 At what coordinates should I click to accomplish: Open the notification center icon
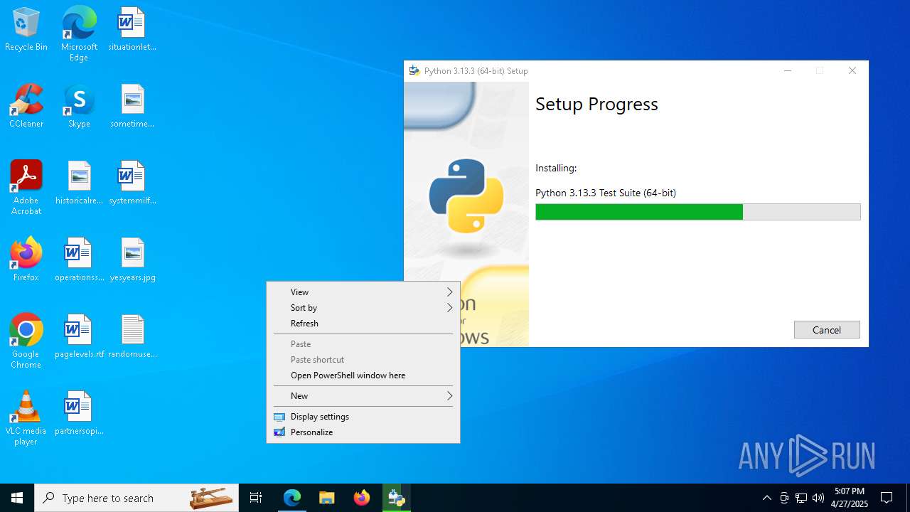(x=887, y=498)
